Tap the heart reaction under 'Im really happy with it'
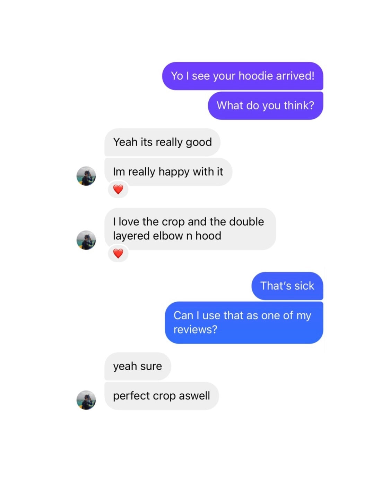Screen dimensions: 390x488 [118, 190]
